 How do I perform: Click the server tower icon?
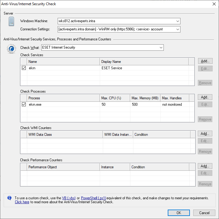11,21
